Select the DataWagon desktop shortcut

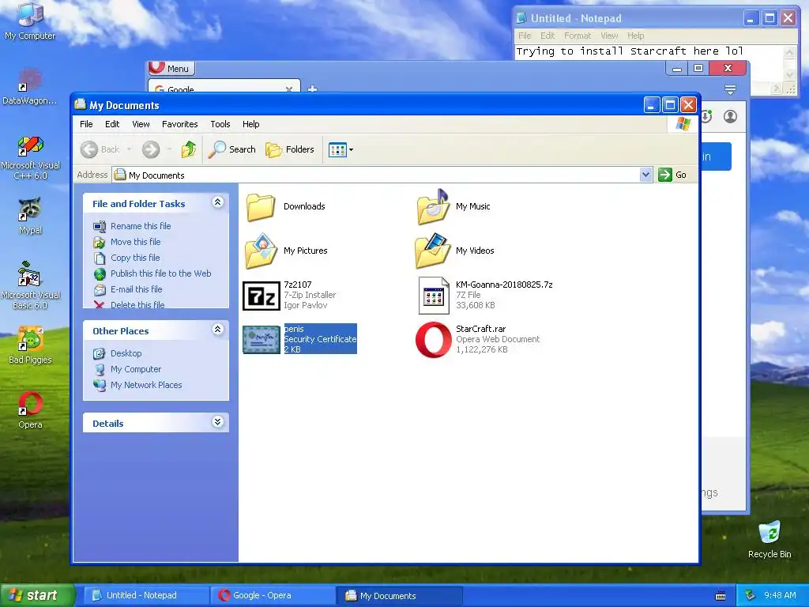point(30,85)
